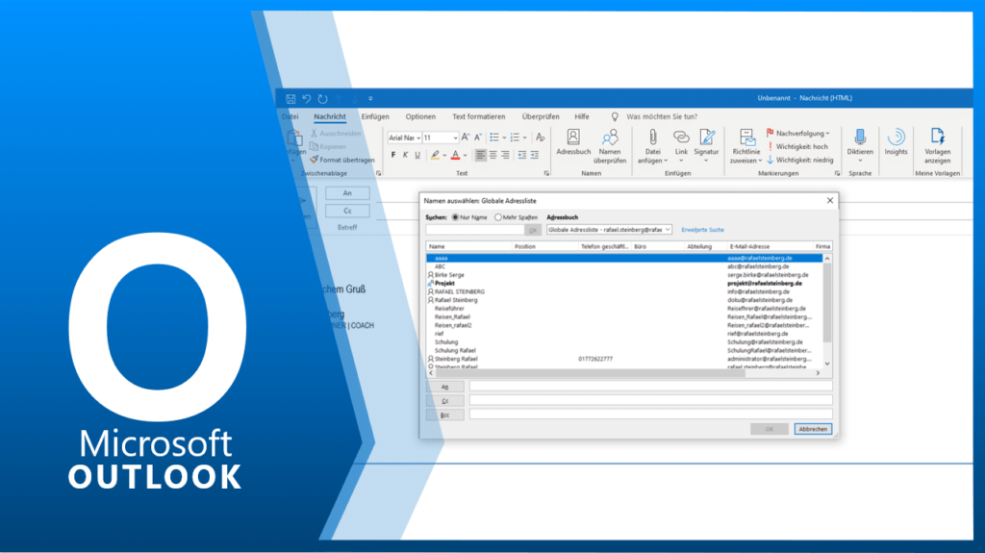The image size is (985, 553).
Task: Open the numbered list dropdown arrow
Action: [524, 138]
